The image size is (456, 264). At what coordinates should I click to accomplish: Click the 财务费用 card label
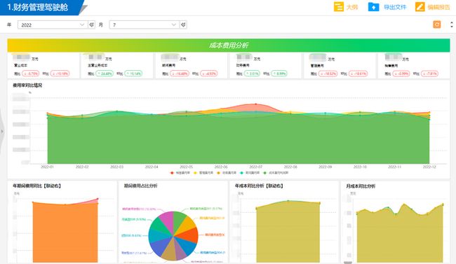[x=243, y=66]
